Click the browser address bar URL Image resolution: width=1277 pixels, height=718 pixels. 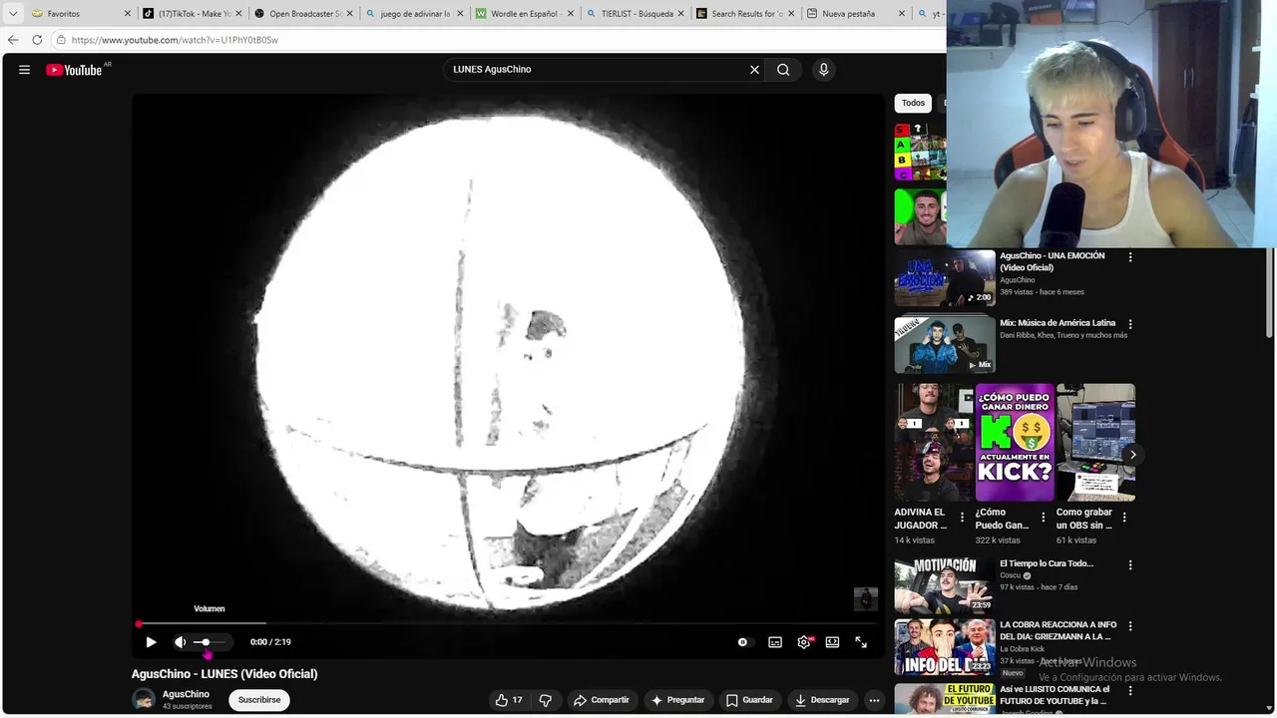coord(175,40)
